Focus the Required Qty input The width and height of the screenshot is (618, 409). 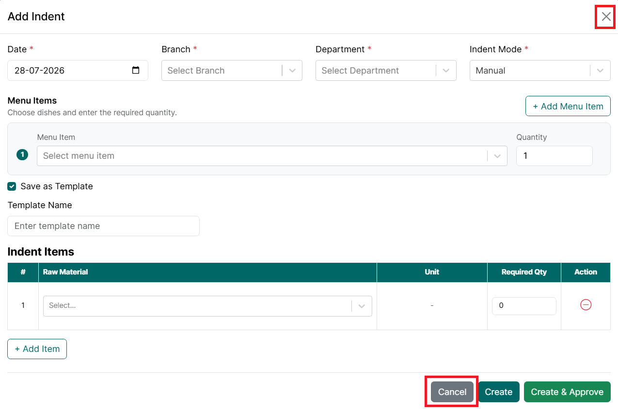pyautogui.click(x=524, y=306)
